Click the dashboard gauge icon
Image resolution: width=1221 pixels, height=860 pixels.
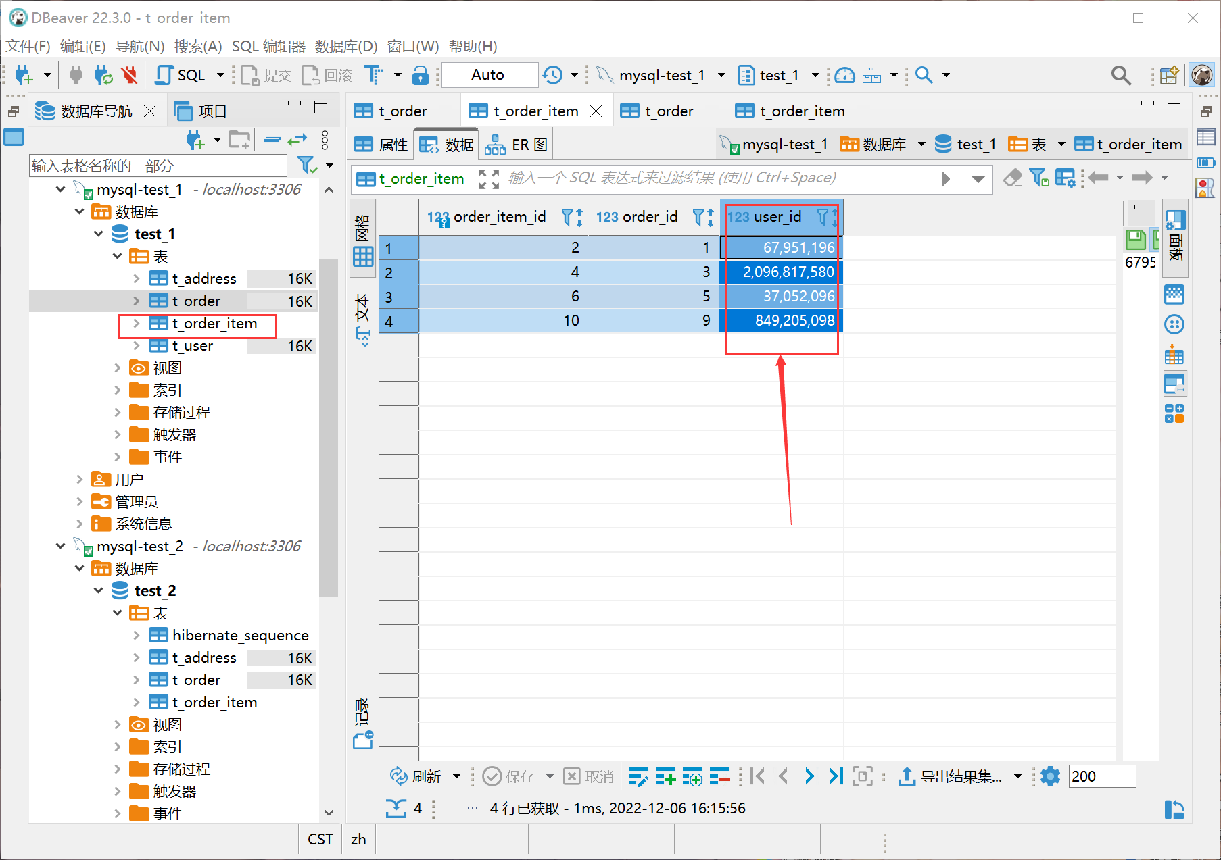click(x=844, y=75)
